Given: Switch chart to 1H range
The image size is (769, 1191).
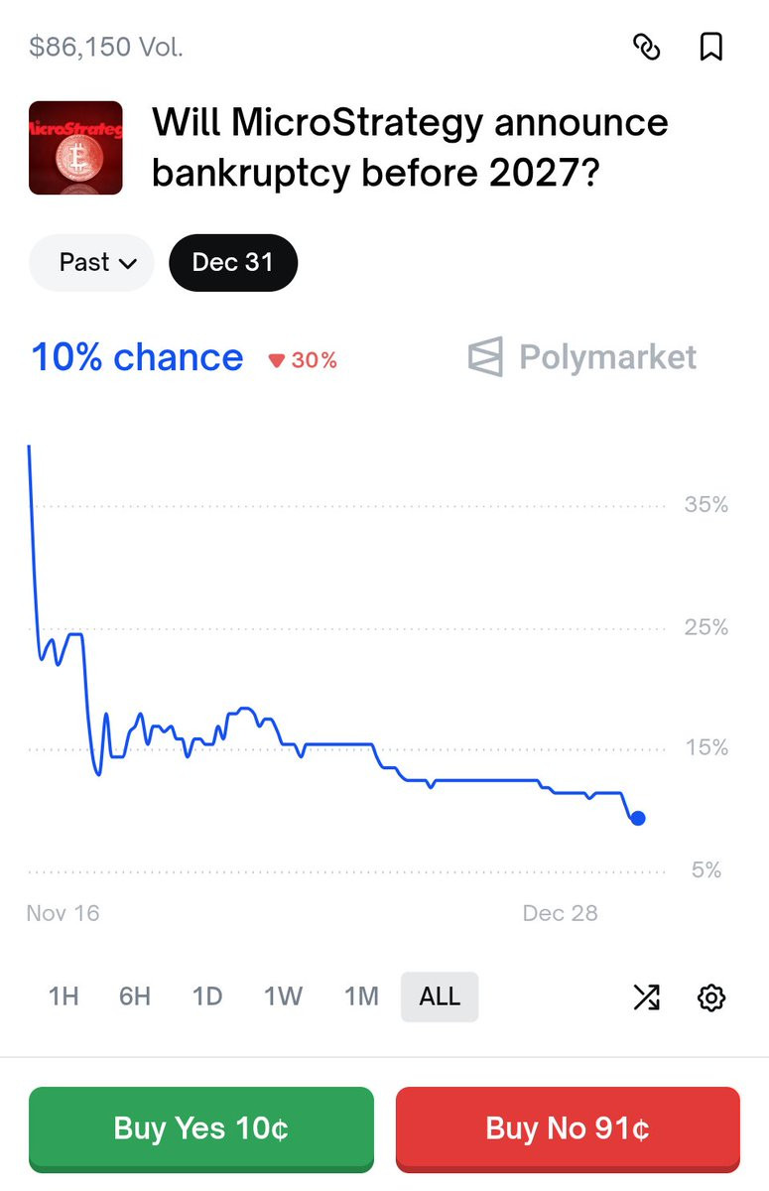Looking at the screenshot, I should (64, 996).
